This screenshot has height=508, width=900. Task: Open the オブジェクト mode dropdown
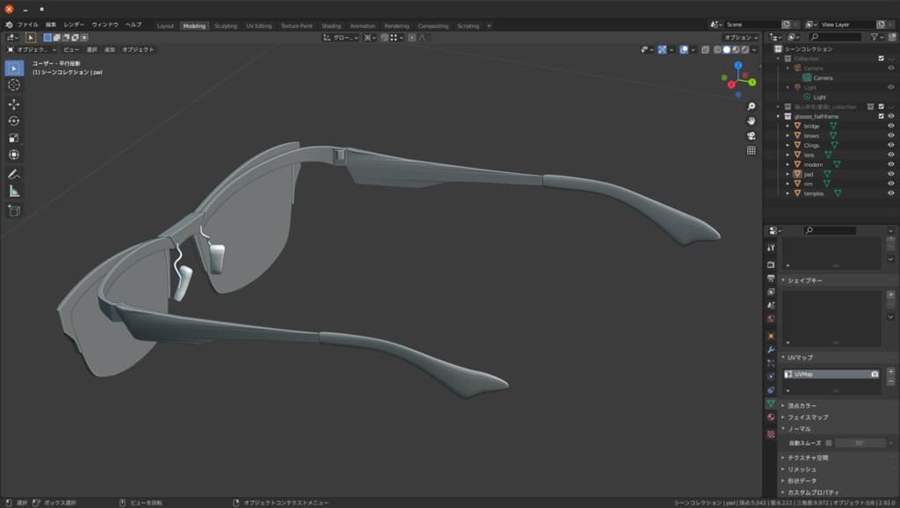[35, 50]
